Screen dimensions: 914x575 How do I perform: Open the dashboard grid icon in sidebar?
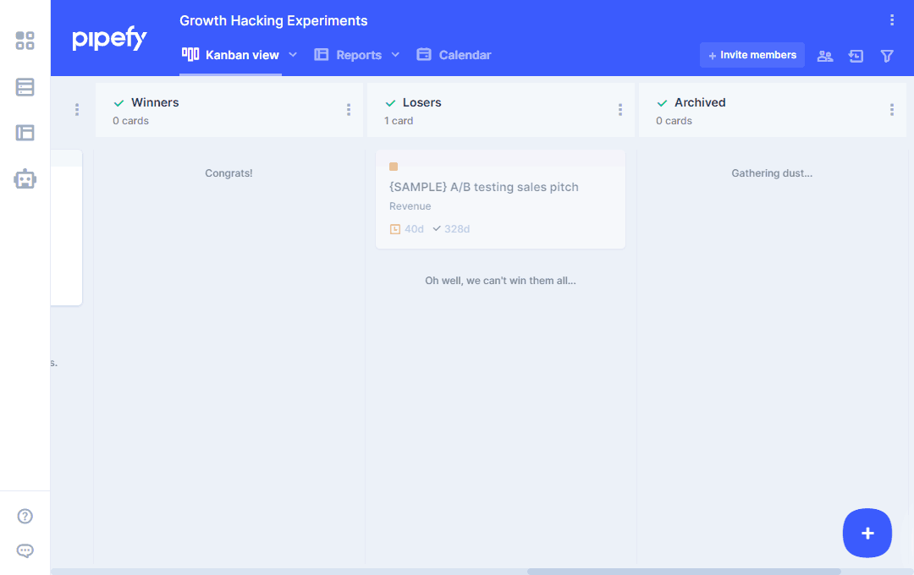25,41
